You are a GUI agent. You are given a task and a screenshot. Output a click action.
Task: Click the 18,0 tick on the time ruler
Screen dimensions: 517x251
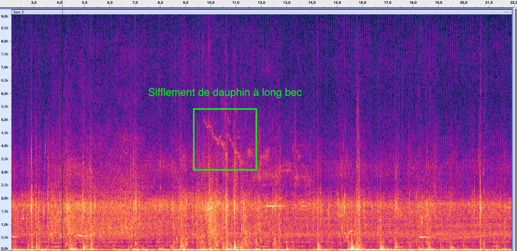413,3
